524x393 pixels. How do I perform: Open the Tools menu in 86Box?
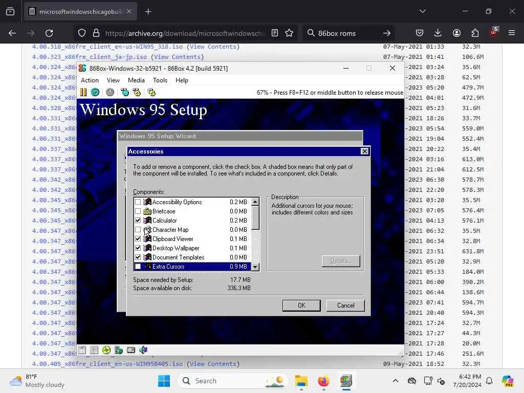pyautogui.click(x=160, y=80)
